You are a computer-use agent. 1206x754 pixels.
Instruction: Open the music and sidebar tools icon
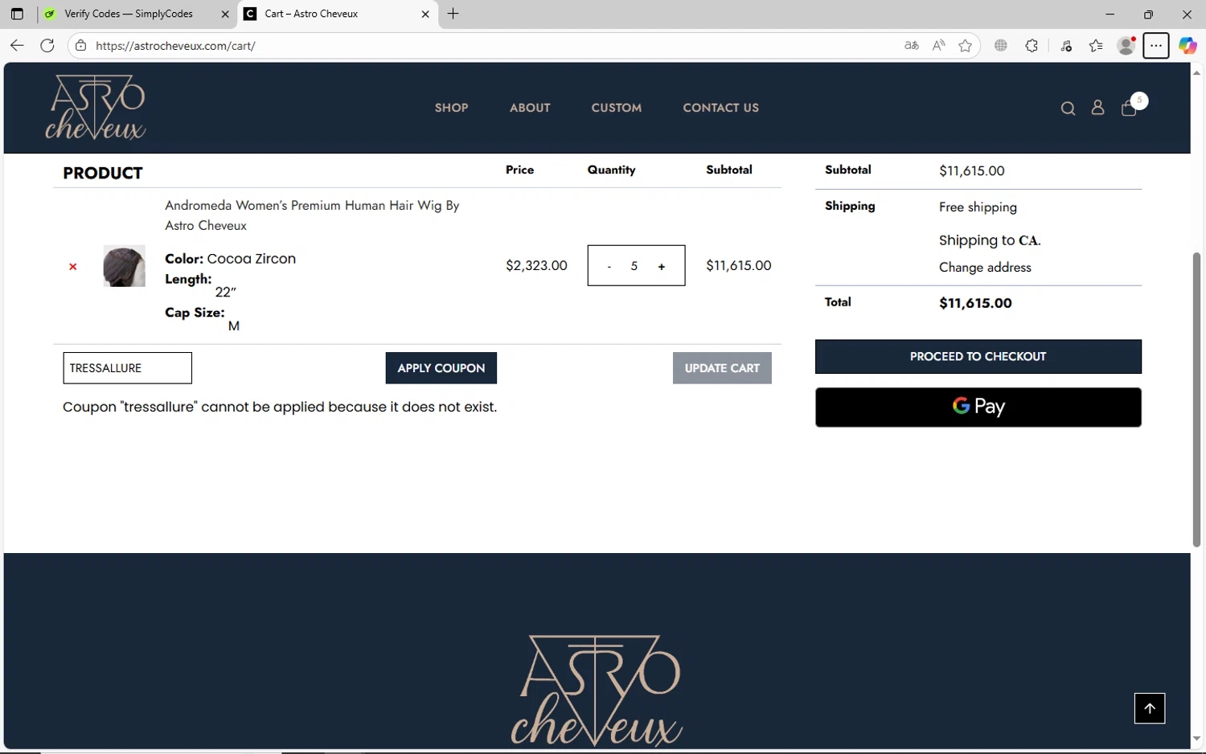pos(1066,46)
